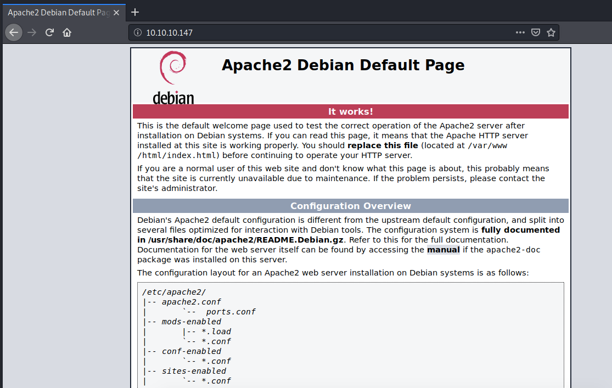Click the Configuration Overview section header

[x=350, y=206]
